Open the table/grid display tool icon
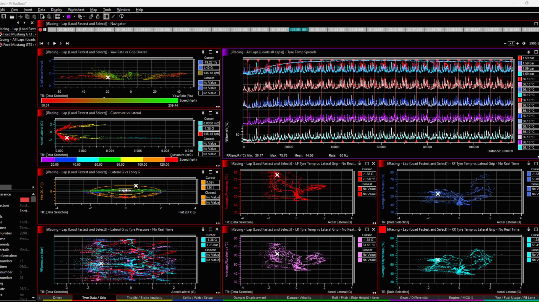539x302 pixels. (57, 16)
